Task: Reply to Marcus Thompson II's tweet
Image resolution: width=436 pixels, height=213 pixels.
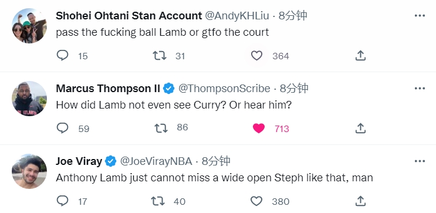Action: [x=63, y=128]
